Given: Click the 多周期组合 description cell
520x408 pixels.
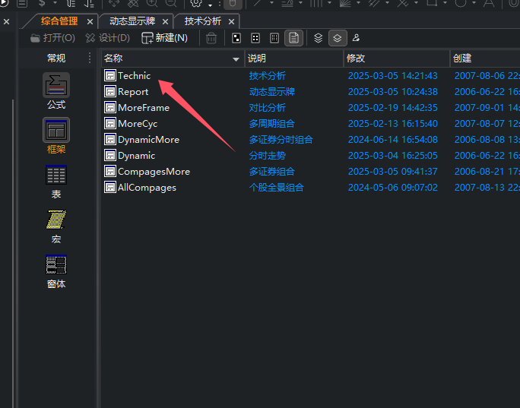Looking at the screenshot, I should tap(272, 123).
